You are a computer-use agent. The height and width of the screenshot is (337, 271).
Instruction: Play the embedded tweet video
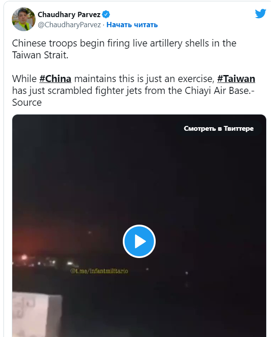[x=139, y=241]
